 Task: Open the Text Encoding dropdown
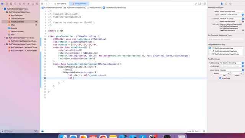232,63
